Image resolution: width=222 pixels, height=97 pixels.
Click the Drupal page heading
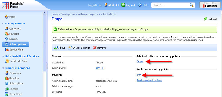coord(57,19)
